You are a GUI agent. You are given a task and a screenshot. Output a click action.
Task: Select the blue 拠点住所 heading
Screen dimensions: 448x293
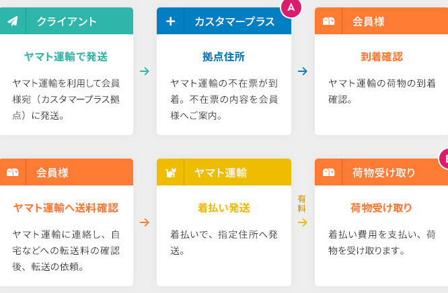coord(224,56)
